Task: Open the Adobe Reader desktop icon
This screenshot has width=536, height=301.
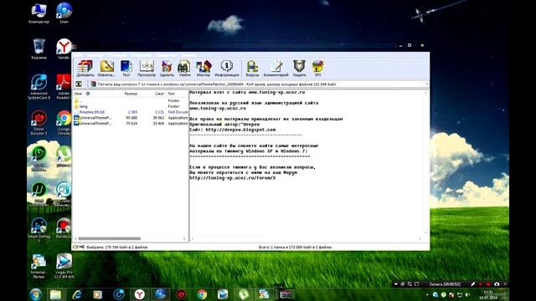Action: 64,87
